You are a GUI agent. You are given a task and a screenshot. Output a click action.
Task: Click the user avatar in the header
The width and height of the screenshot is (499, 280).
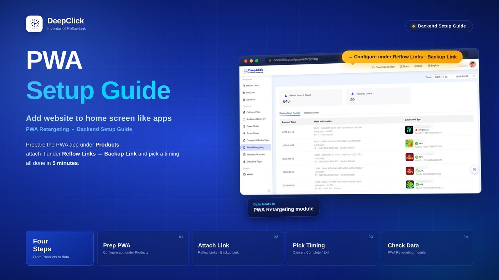tap(472, 64)
